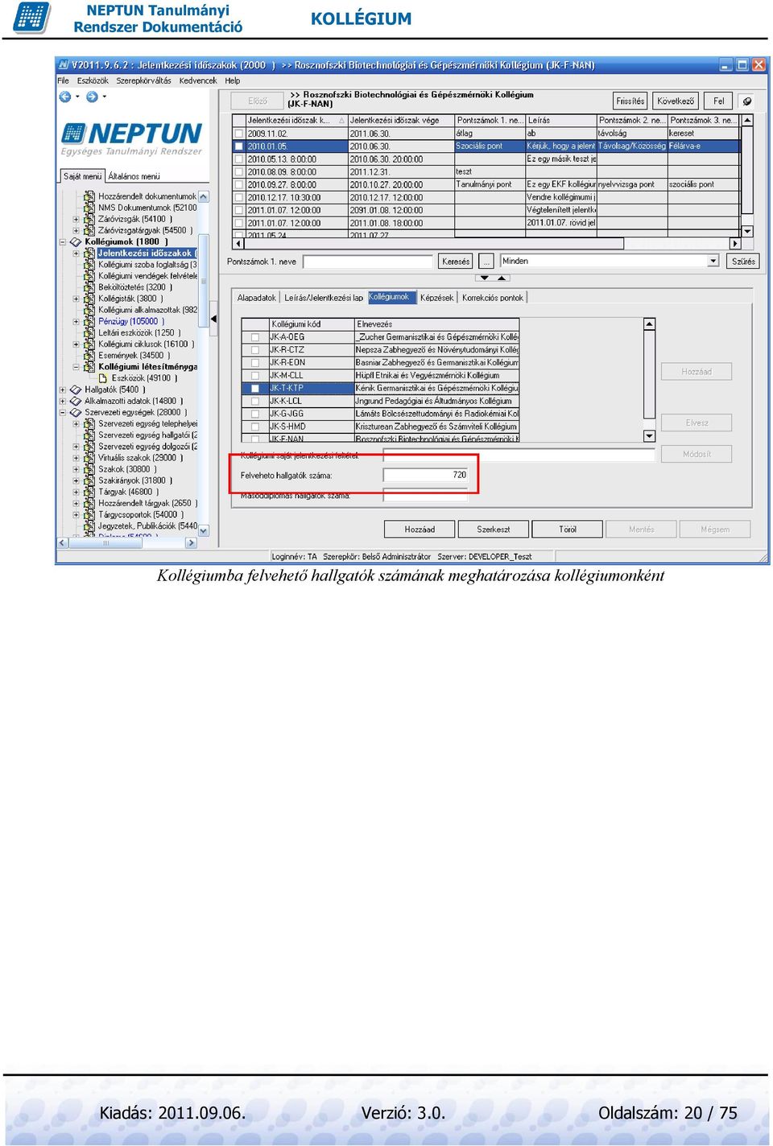Image resolution: width=773 pixels, height=1146 pixels.
Task: Check the JK-A-OEG dormitory checkbox
Action: click(254, 338)
